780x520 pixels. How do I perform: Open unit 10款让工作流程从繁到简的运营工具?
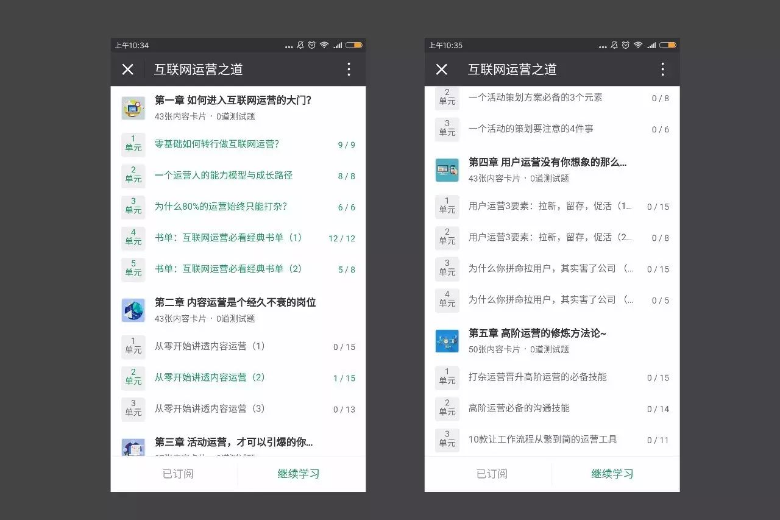coord(552,440)
